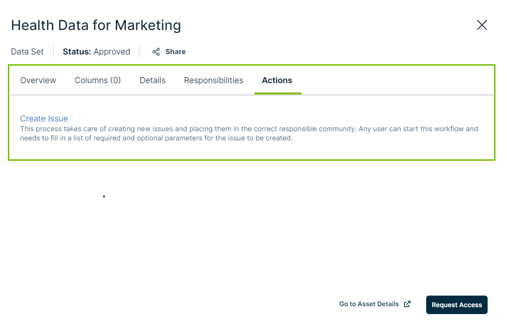
Task: Click the external link icon beside Asset Details
Action: [x=407, y=304]
